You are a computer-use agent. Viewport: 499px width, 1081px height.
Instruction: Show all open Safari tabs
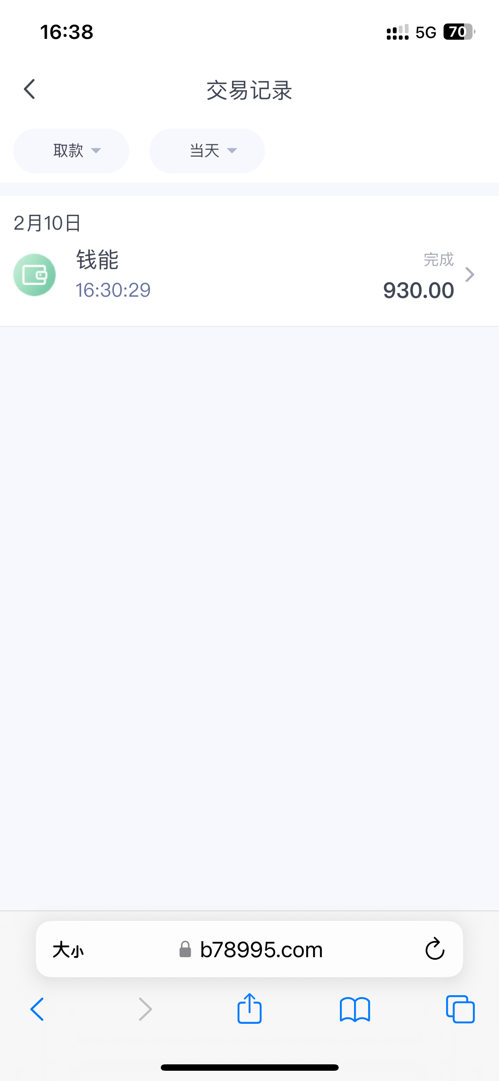pyautogui.click(x=460, y=1009)
